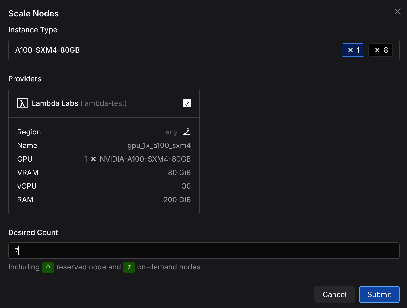Click the vCPU value 30

coord(186,186)
